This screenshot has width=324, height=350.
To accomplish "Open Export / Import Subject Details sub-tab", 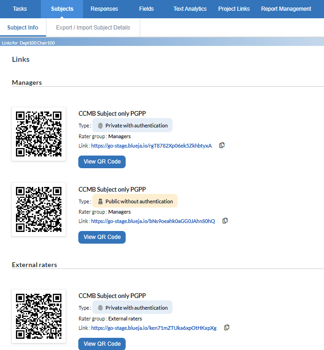I will [x=93, y=28].
